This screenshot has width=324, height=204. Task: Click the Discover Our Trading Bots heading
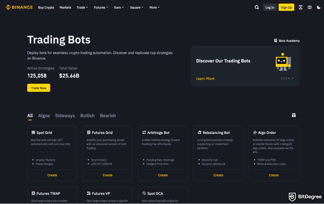click(223, 61)
